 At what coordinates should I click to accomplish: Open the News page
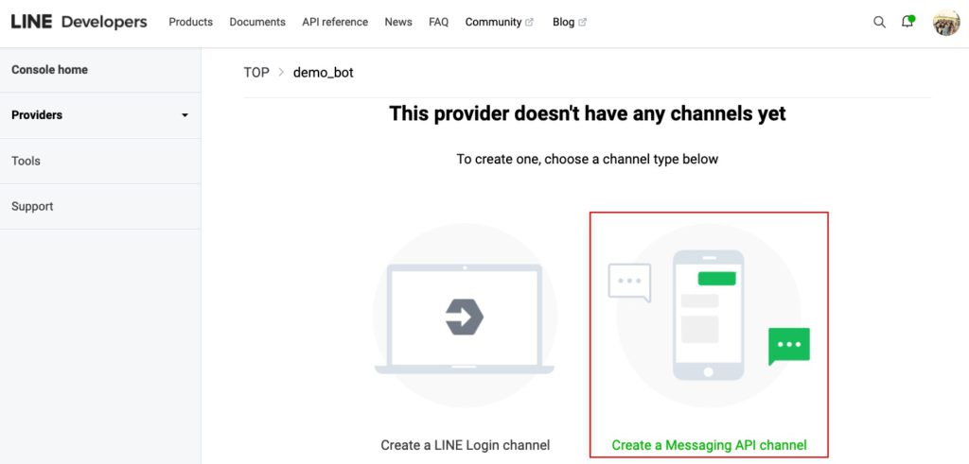coord(398,23)
